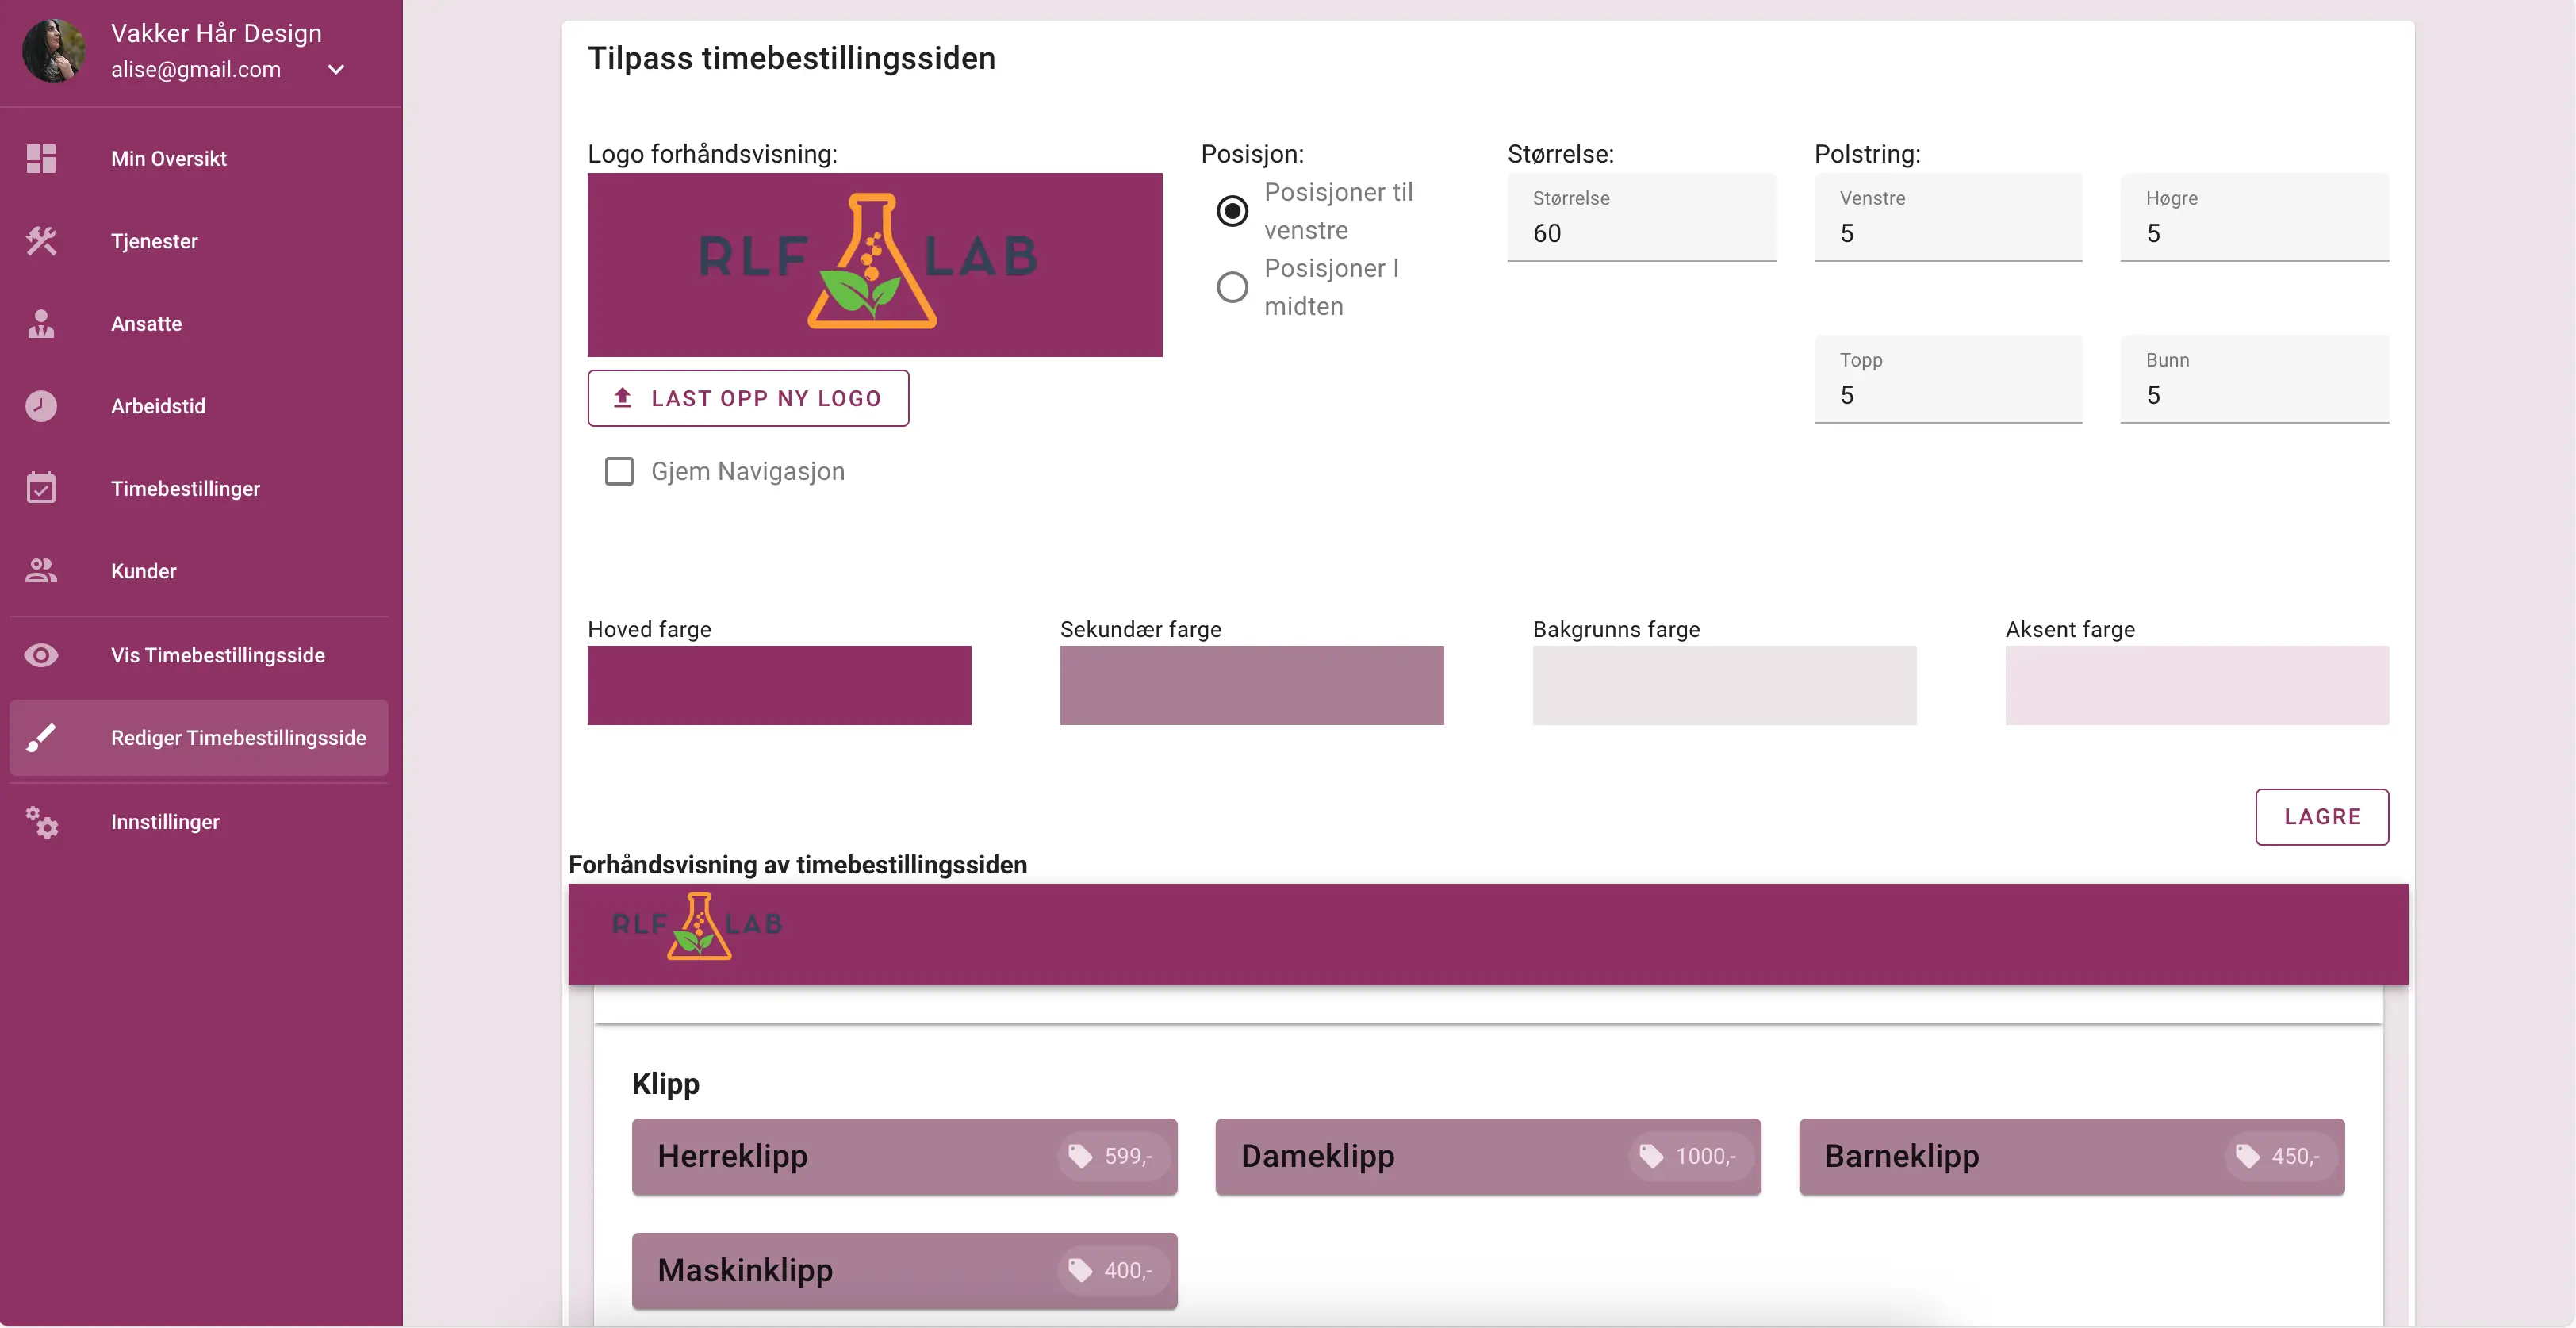The width and height of the screenshot is (2576, 1328).
Task: Click the Størrelse input field
Action: point(1641,232)
